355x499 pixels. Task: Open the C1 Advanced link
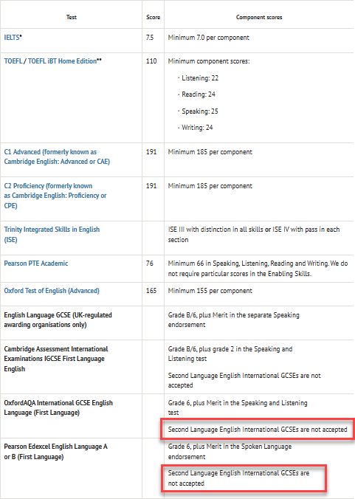57,157
